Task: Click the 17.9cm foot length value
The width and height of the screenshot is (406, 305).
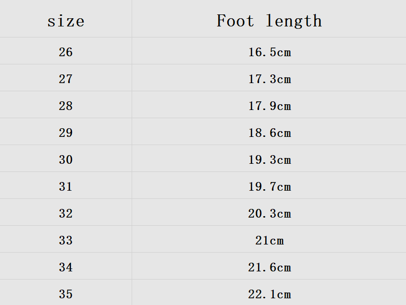Action: [x=269, y=106]
